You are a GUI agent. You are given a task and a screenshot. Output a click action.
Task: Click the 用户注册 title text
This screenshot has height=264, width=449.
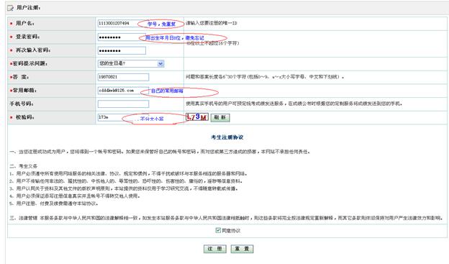tap(28, 8)
